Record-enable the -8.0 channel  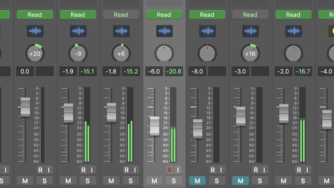213,170
